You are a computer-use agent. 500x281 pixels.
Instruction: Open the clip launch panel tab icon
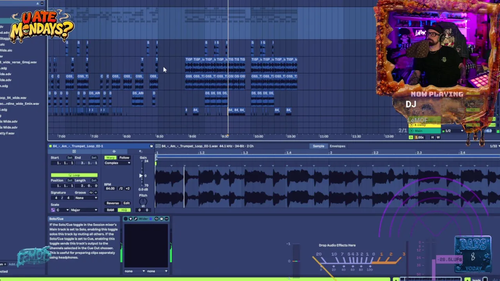(74, 151)
